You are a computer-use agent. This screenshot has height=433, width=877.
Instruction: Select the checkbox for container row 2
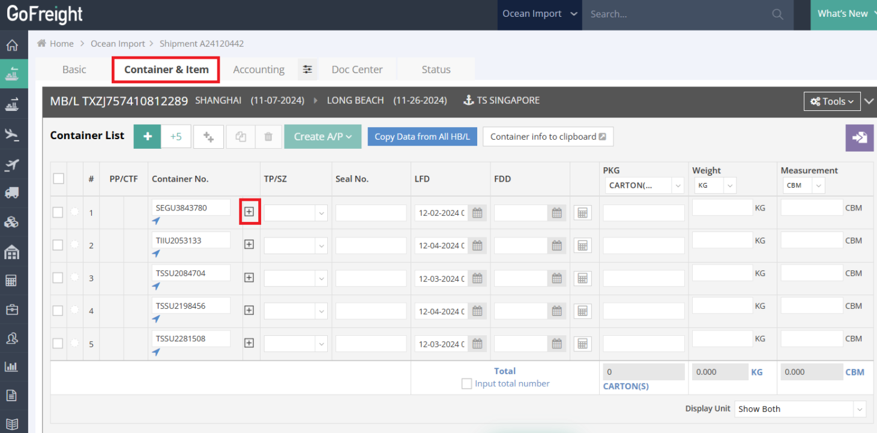(58, 245)
